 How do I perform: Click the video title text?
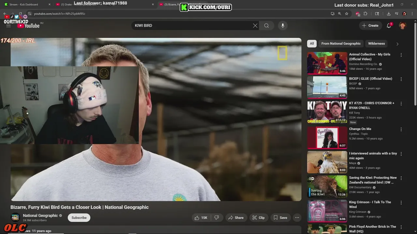79,207
